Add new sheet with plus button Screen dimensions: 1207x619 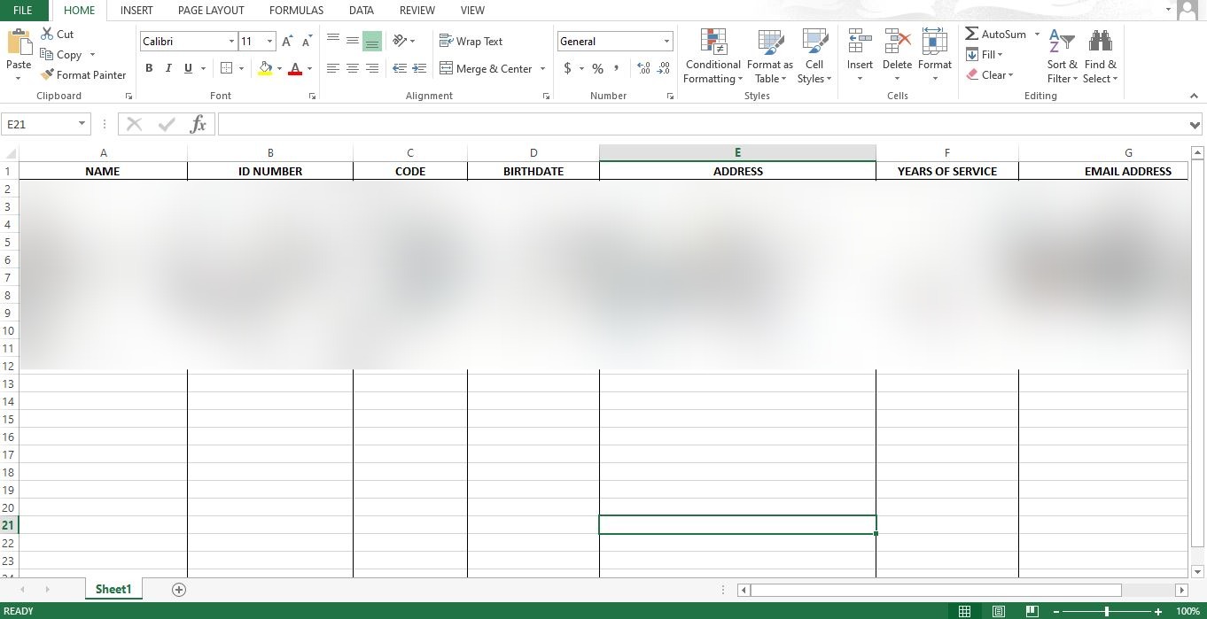click(x=179, y=590)
